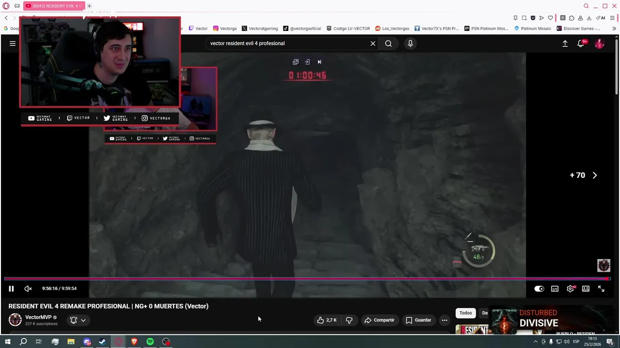
Task: Select the RESIDENT EVIL 4 browser tab
Action: click(x=54, y=6)
